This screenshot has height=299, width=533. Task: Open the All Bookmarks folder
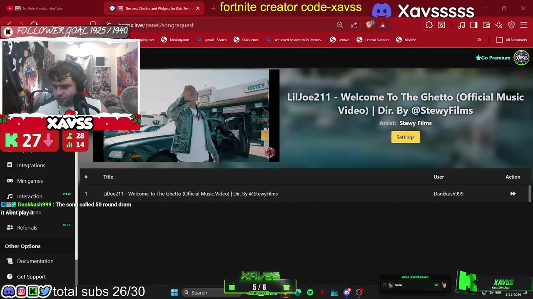pyautogui.click(x=511, y=40)
